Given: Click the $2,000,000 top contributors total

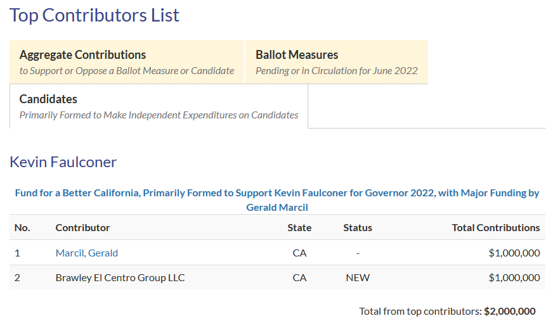Looking at the screenshot, I should [x=510, y=311].
